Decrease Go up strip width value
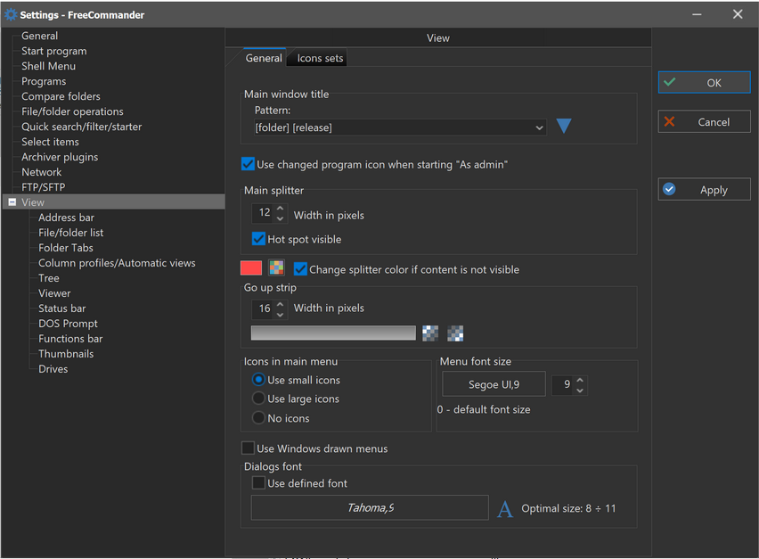 click(x=281, y=315)
